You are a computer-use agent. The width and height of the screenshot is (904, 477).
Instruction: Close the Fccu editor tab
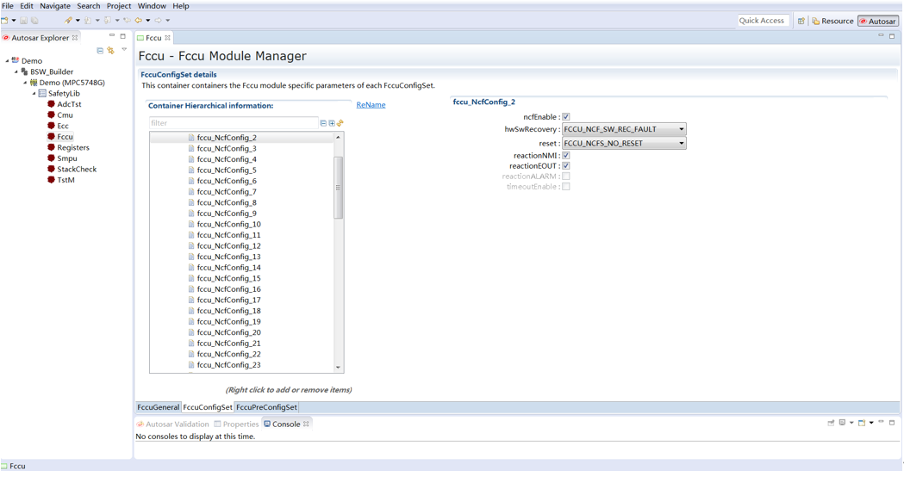(x=168, y=37)
